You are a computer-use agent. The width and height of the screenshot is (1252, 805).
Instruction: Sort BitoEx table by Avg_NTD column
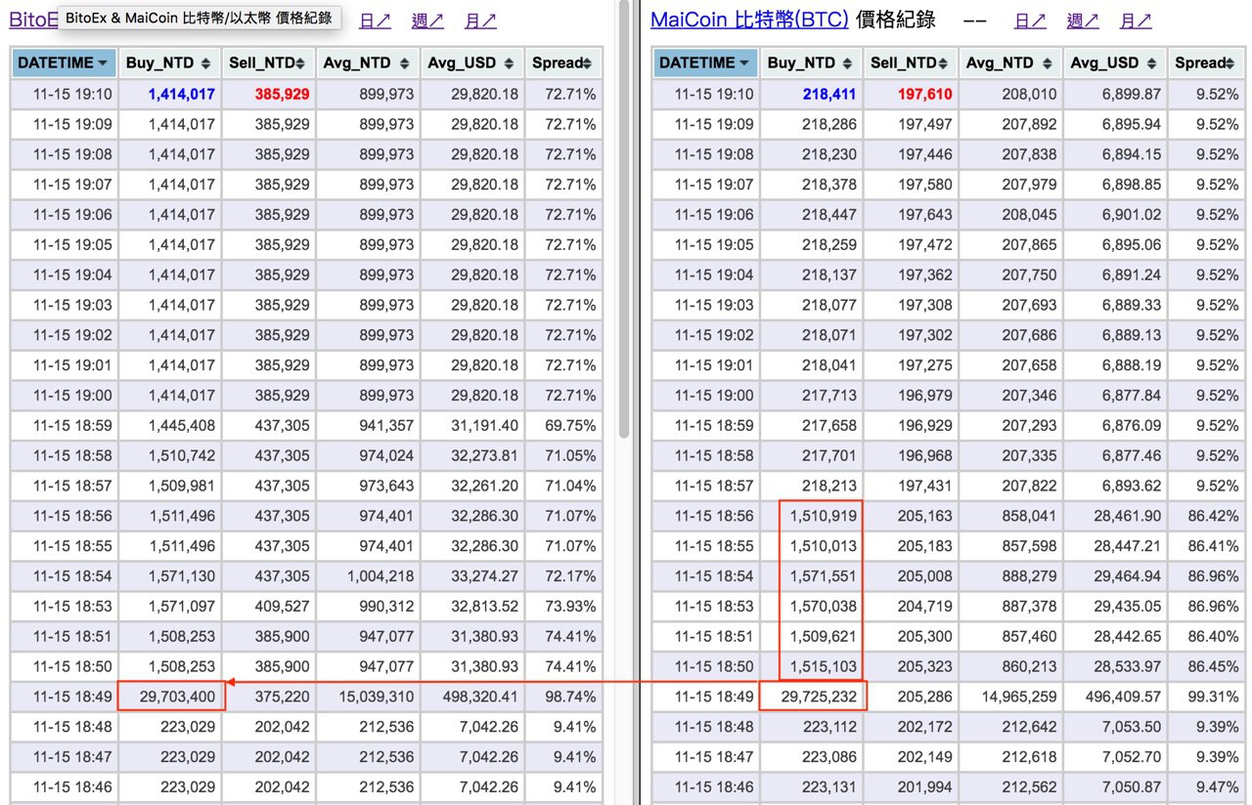pos(367,64)
